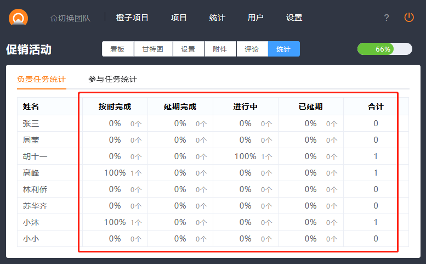
Task: Click the 66% progress bar
Action: (x=384, y=49)
